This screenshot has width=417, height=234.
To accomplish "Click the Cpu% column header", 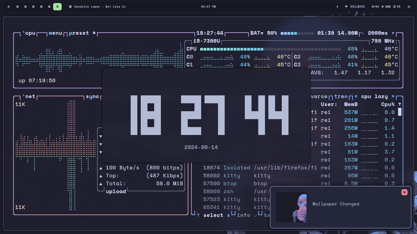I will [x=388, y=104].
